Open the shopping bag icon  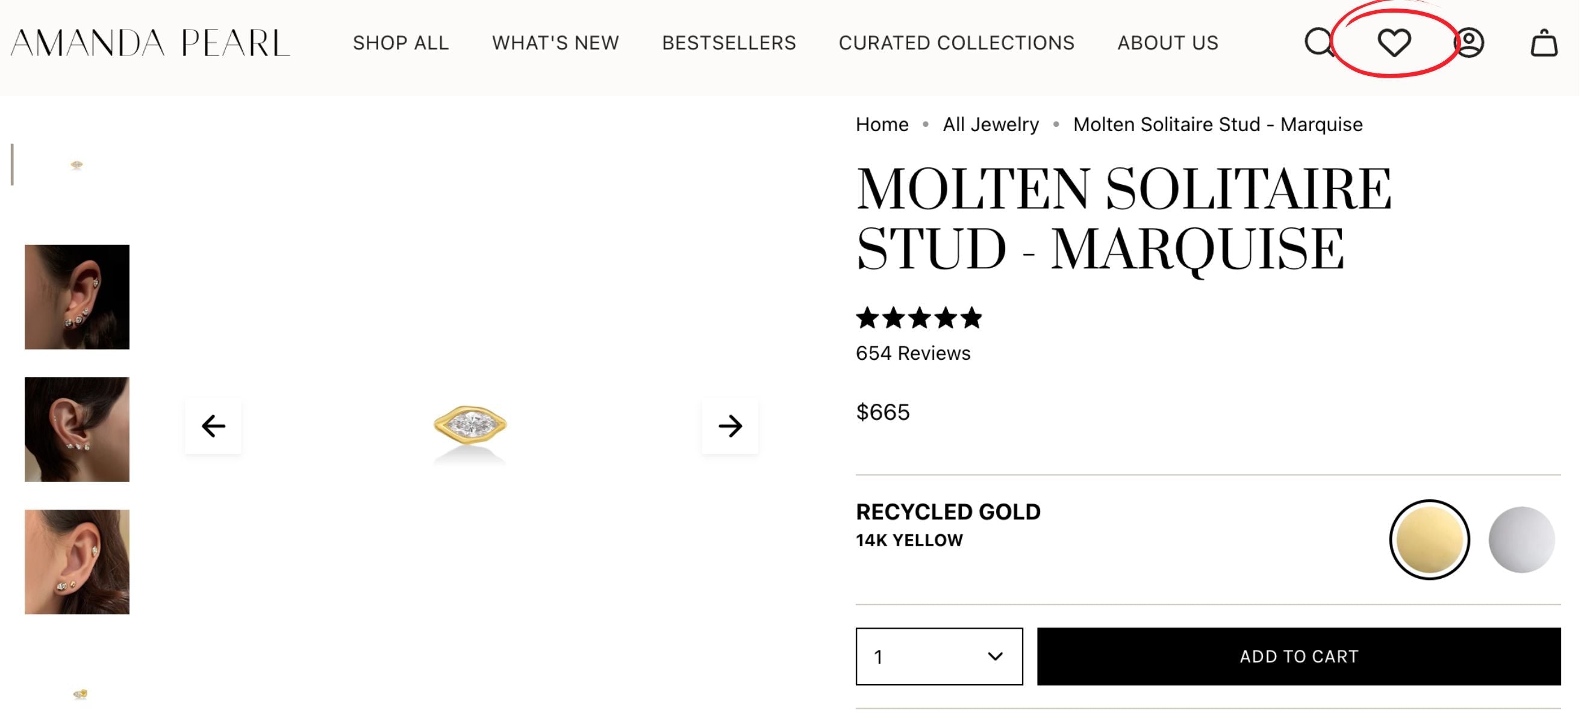pyautogui.click(x=1544, y=43)
